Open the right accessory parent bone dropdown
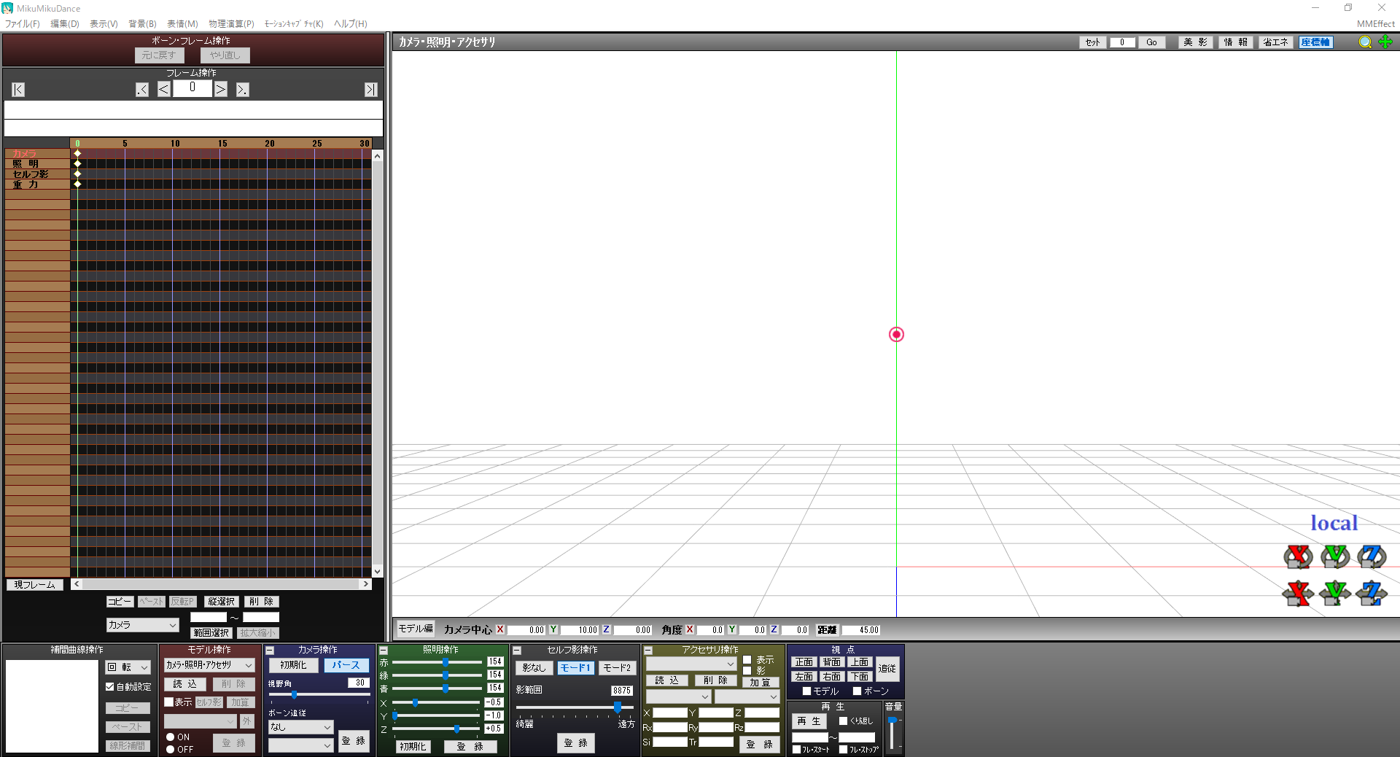Screen dimensions: 1400x757 [x=747, y=696]
